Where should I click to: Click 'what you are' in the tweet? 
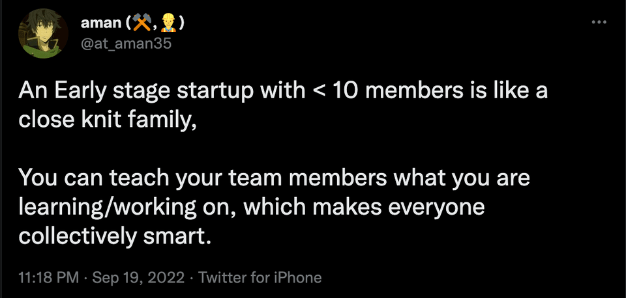(x=462, y=178)
